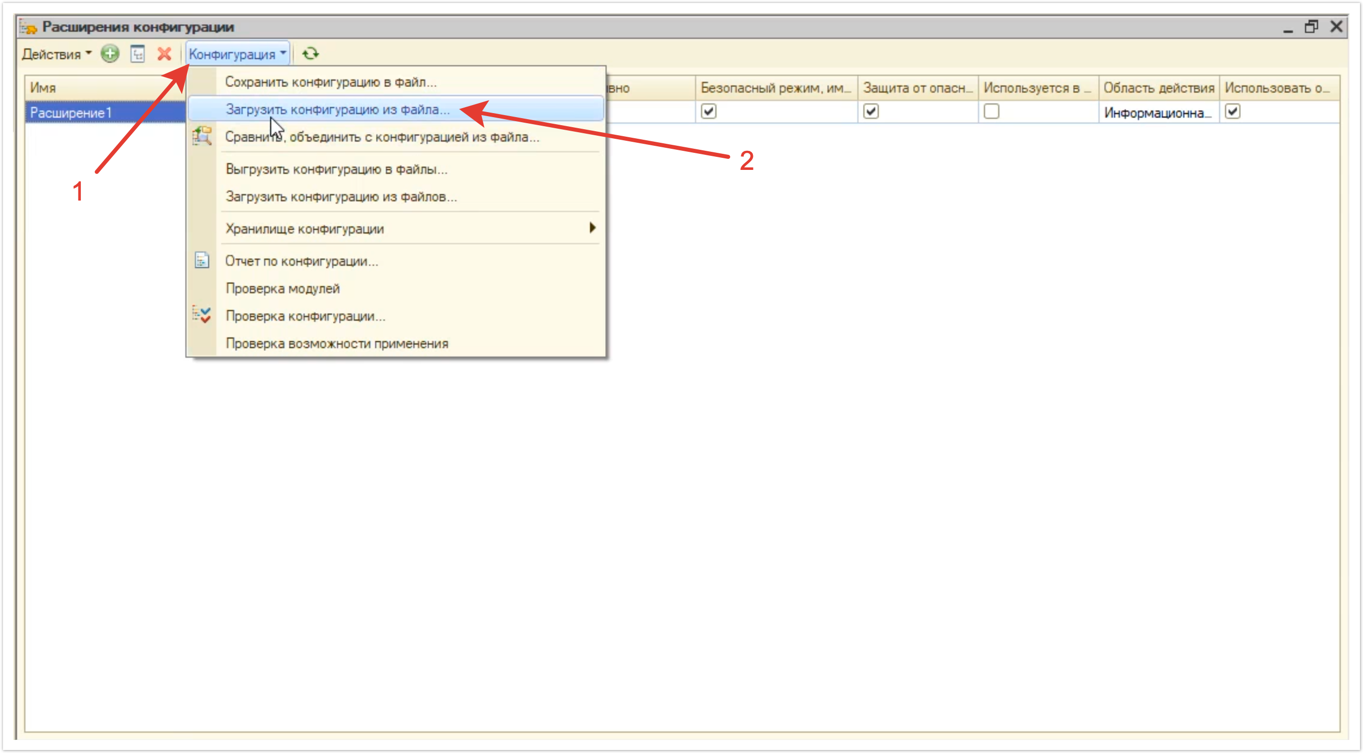The image size is (1363, 753).
Task: Click the configuration check icon
Action: coord(202,315)
